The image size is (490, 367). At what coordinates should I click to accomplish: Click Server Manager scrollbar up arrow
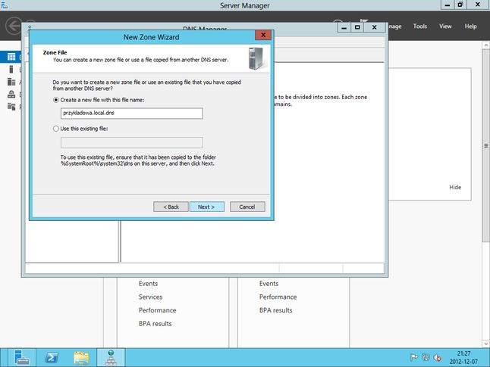[486, 45]
